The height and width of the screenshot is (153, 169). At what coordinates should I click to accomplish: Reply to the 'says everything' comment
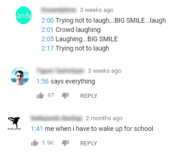pyautogui.click(x=89, y=96)
